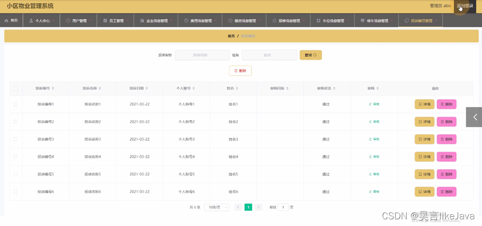Click the person icon of 个人中心

pyautogui.click(x=31, y=21)
